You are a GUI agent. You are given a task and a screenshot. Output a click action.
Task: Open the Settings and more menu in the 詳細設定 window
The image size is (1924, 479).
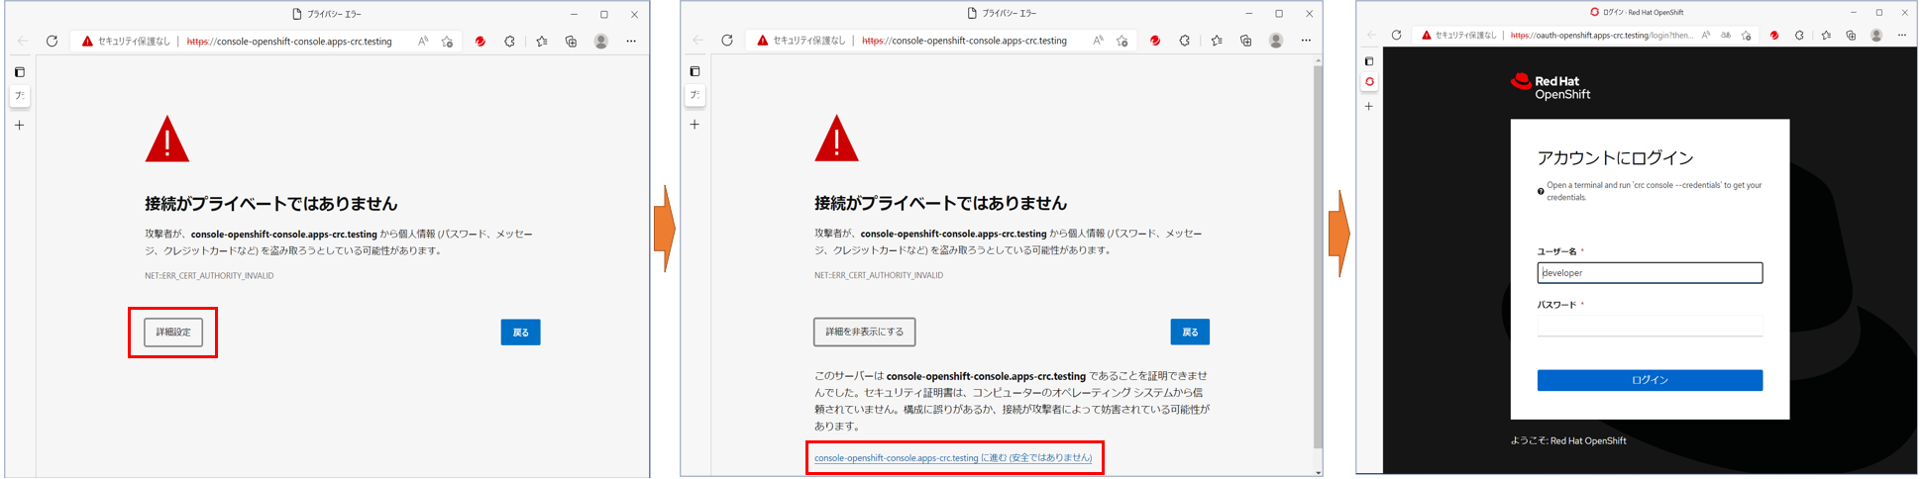(631, 42)
